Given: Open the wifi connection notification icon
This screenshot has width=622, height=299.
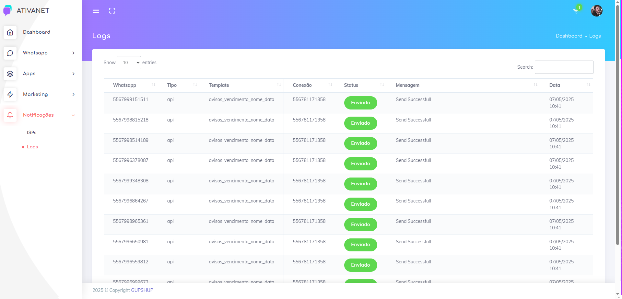Looking at the screenshot, I should 576,10.
